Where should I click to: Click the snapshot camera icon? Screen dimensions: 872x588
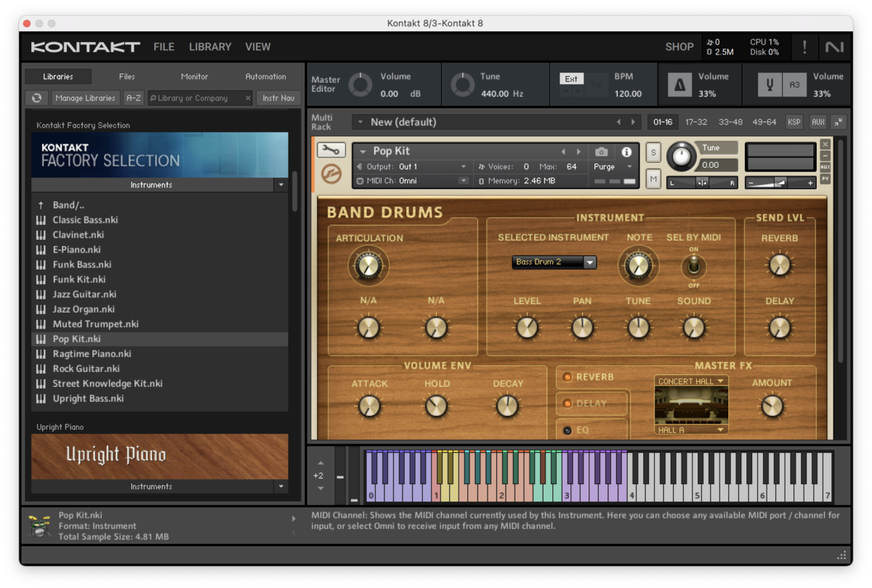[601, 152]
